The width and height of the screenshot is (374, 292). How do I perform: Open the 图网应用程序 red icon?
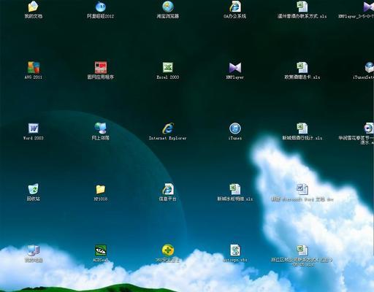(x=101, y=68)
